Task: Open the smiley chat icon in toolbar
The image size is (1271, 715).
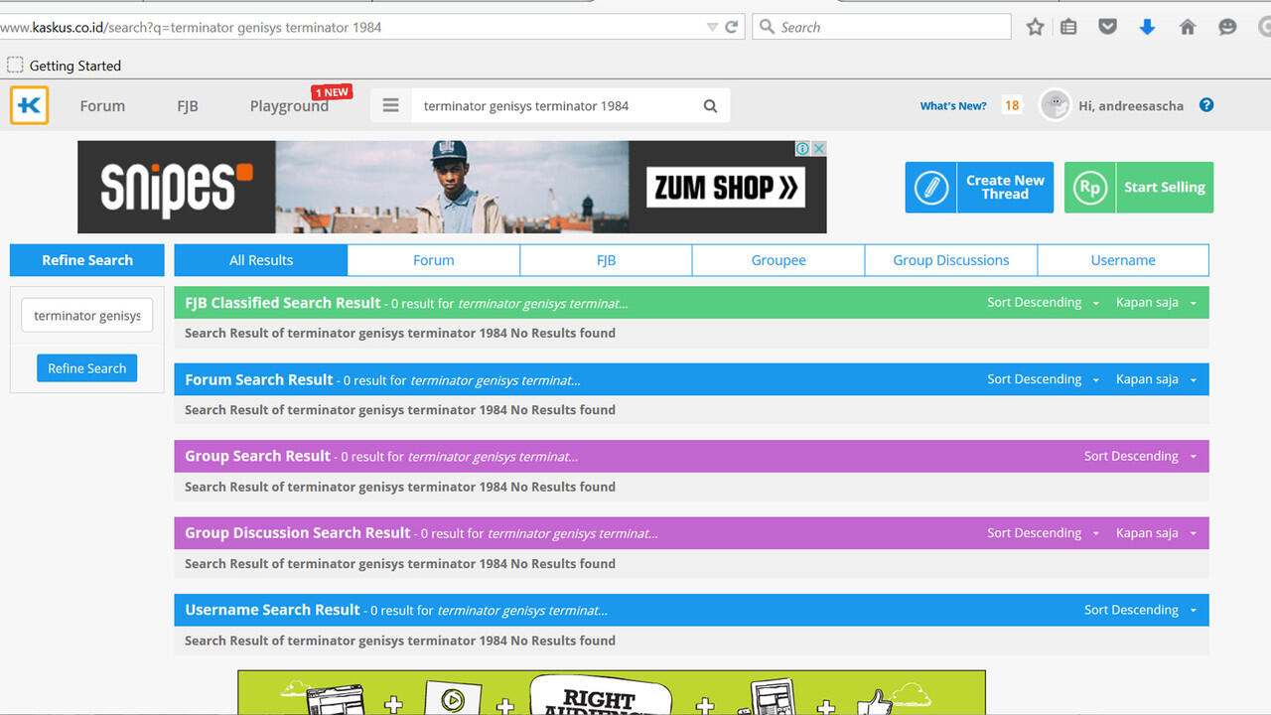Action: [x=1227, y=27]
